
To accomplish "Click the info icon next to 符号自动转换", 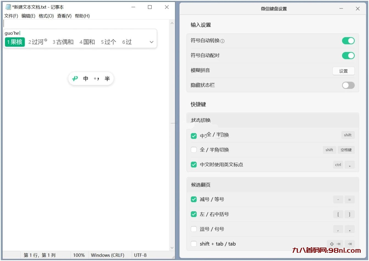I will click(222, 41).
